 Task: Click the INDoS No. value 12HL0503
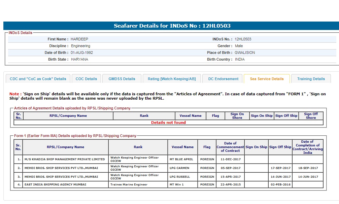pyautogui.click(x=243, y=39)
